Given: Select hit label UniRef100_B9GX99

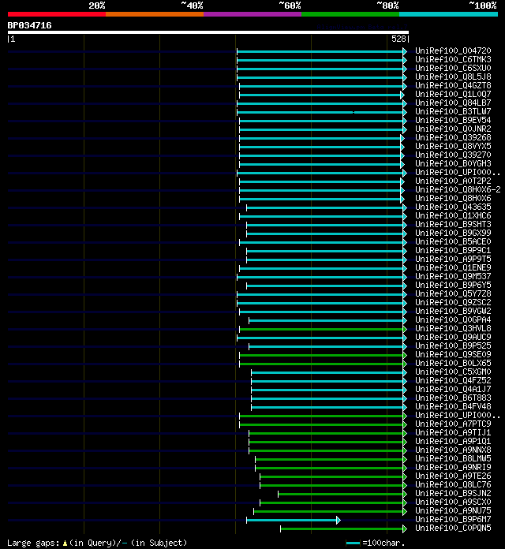Looking at the screenshot, I should [x=453, y=233].
